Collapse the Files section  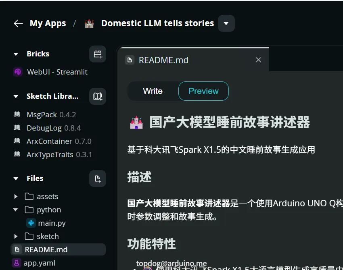pos(16,179)
